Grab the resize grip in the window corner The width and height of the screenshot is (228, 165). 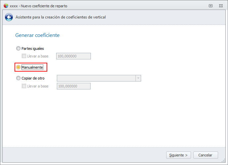(223, 160)
